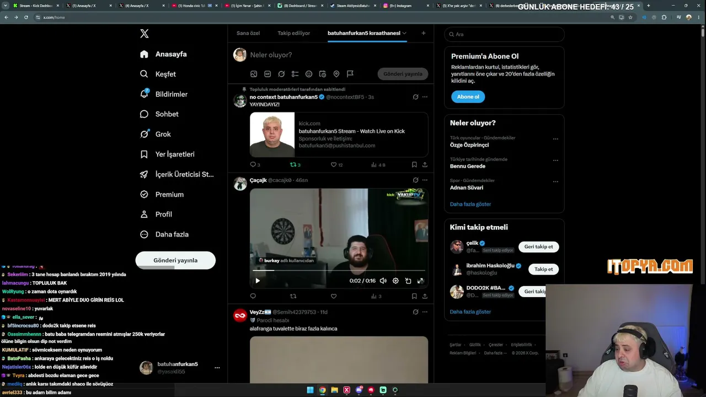Open batuhanfurkan5 account switcher menu

pyautogui.click(x=217, y=368)
